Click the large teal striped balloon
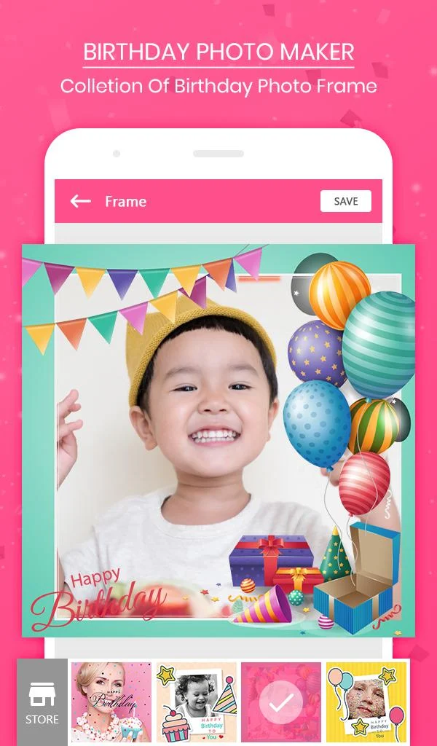This screenshot has height=746, width=437. point(379,345)
